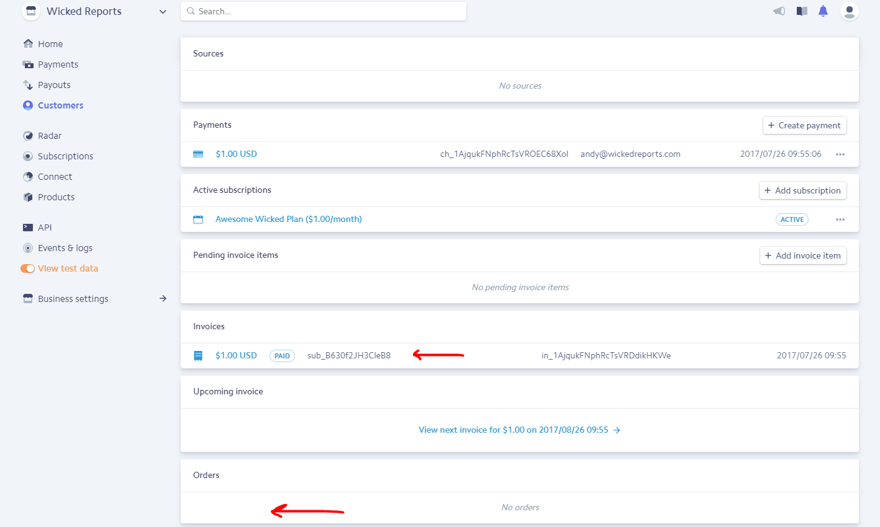Click the subscription ID sub_B630f2JH3CleB8
Image resolution: width=880 pixels, height=527 pixels.
coord(349,355)
